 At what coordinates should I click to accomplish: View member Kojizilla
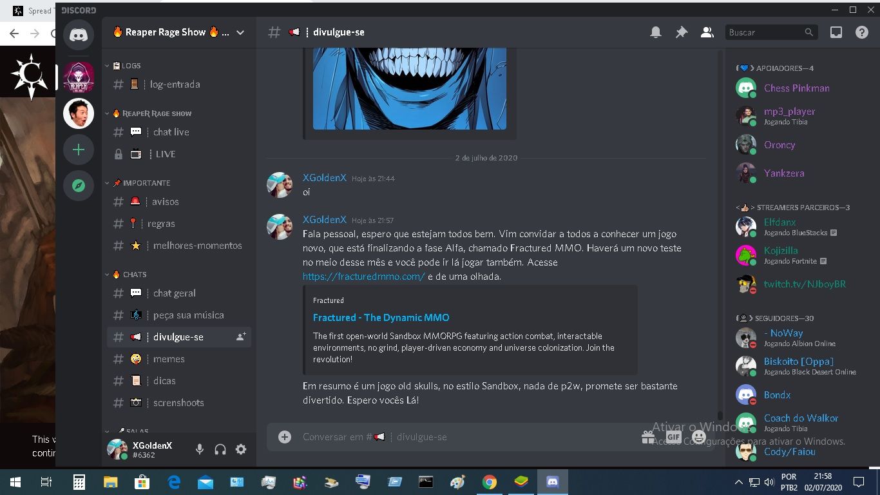pos(799,255)
